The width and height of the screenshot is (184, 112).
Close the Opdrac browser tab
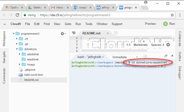22,8
